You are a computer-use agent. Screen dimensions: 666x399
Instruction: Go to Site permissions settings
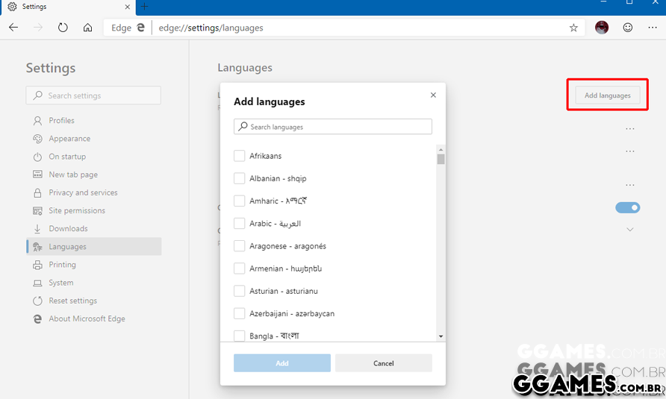77,211
